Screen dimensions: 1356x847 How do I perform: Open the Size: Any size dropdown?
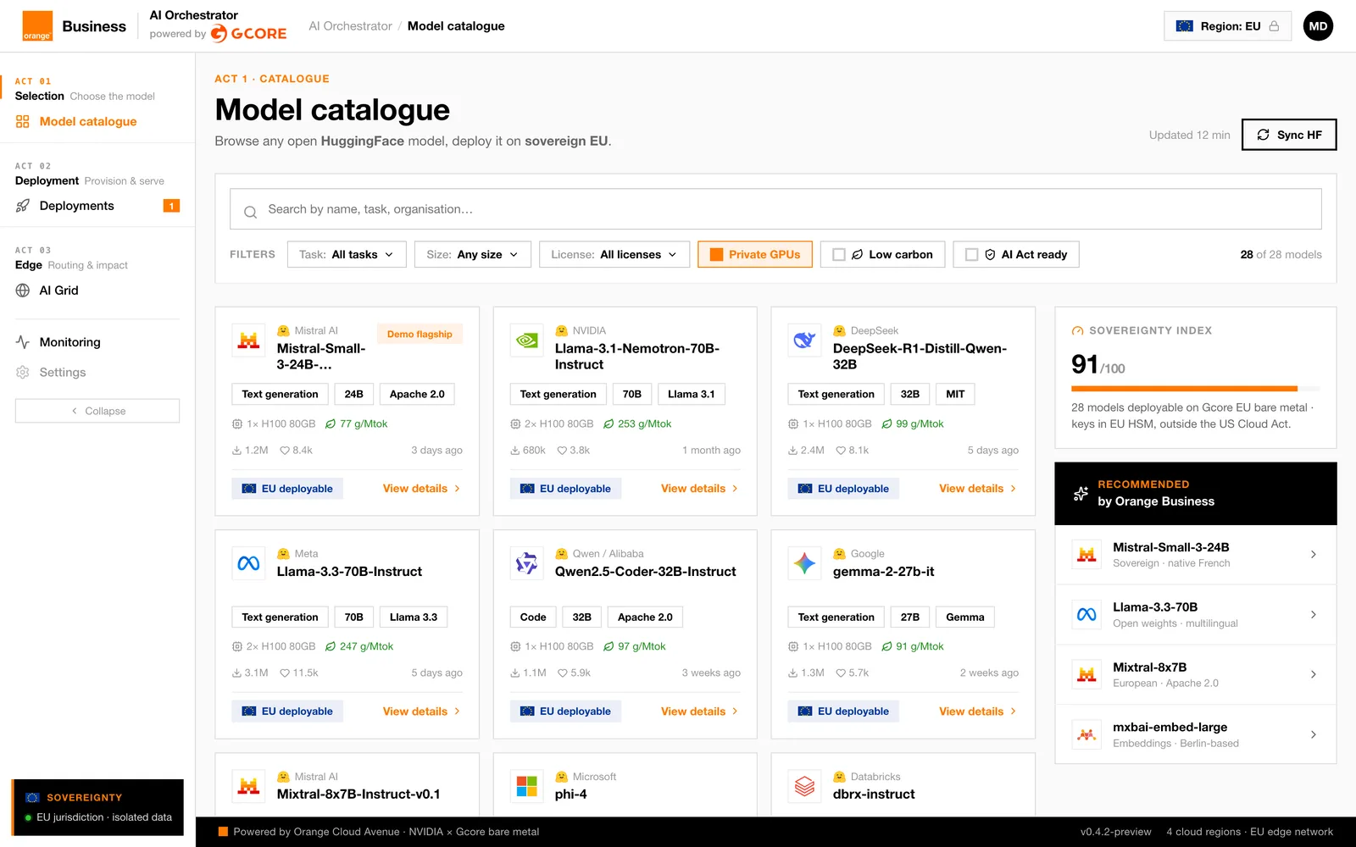[473, 254]
